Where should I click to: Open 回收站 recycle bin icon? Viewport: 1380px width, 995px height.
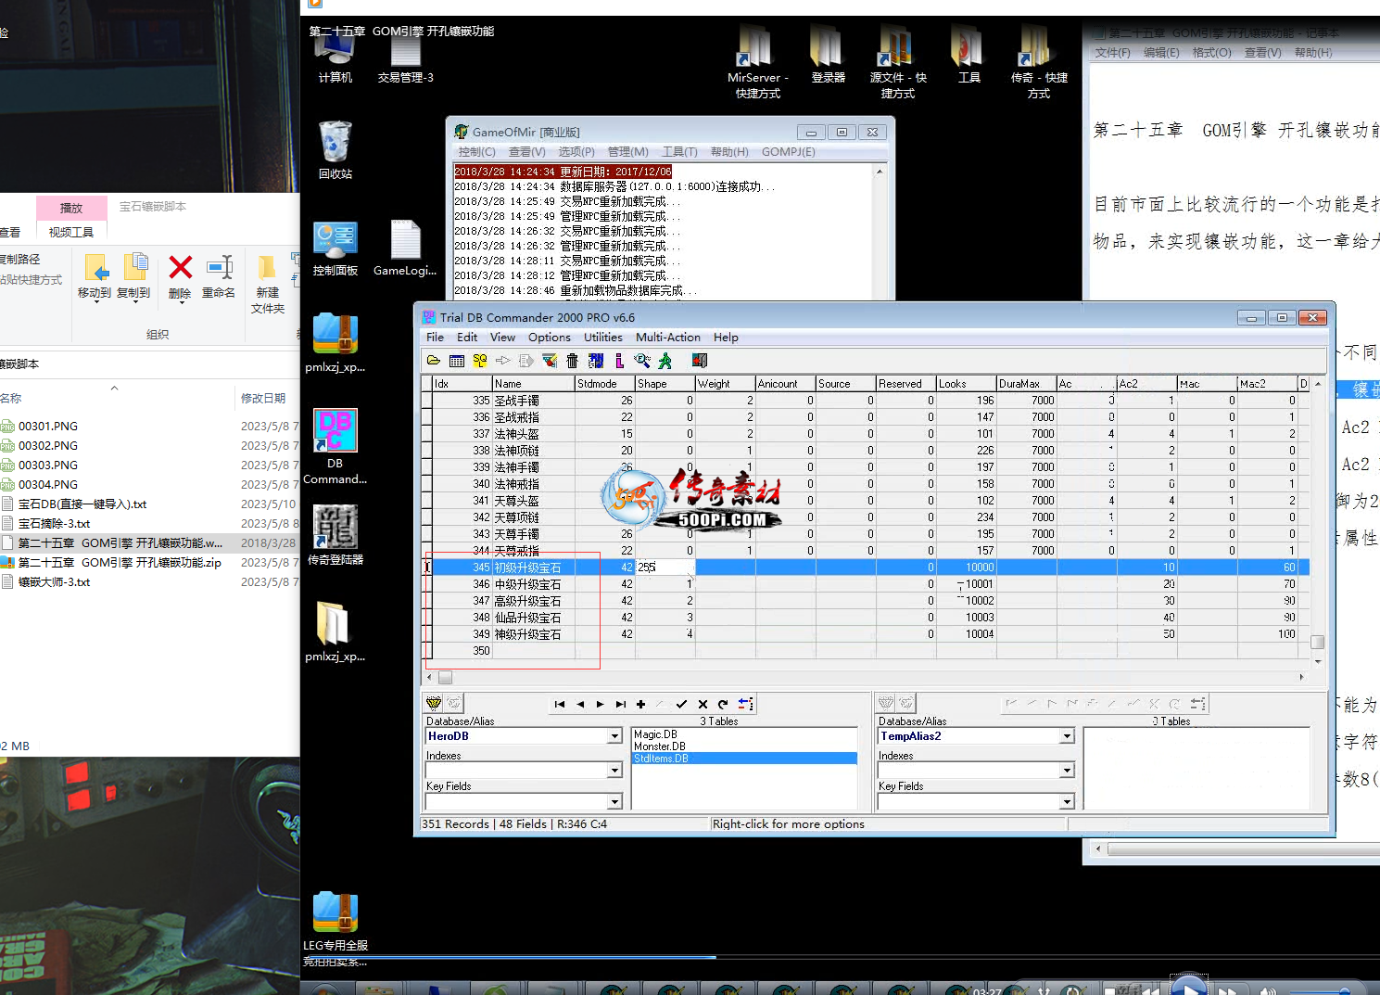(x=336, y=149)
